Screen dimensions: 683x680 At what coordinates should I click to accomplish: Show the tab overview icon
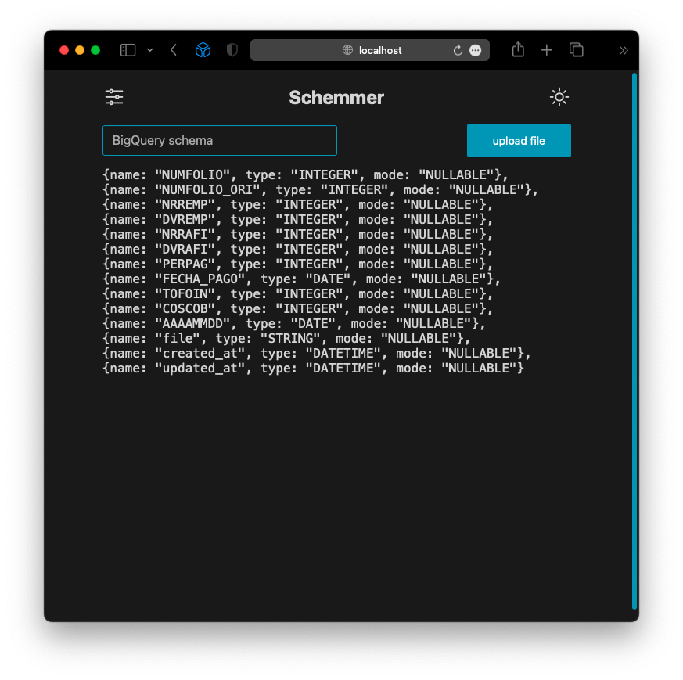coord(577,49)
